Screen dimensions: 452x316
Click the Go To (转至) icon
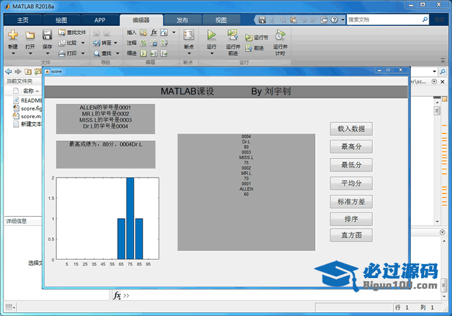(x=97, y=43)
